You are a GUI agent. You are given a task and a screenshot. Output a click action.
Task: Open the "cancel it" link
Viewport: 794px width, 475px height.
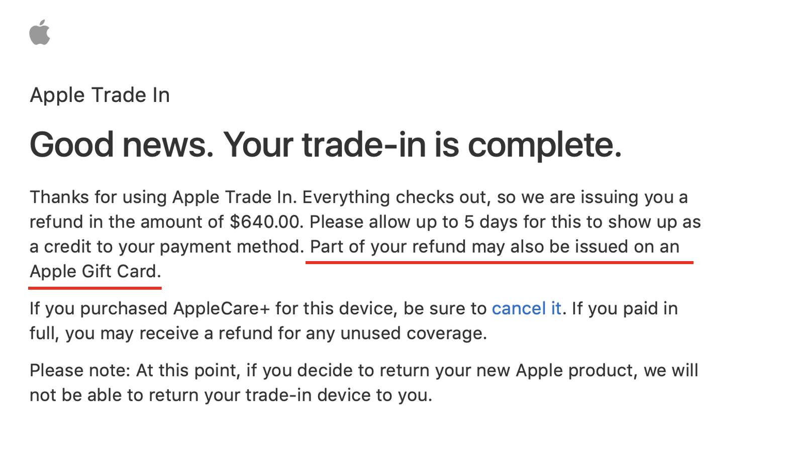point(526,308)
